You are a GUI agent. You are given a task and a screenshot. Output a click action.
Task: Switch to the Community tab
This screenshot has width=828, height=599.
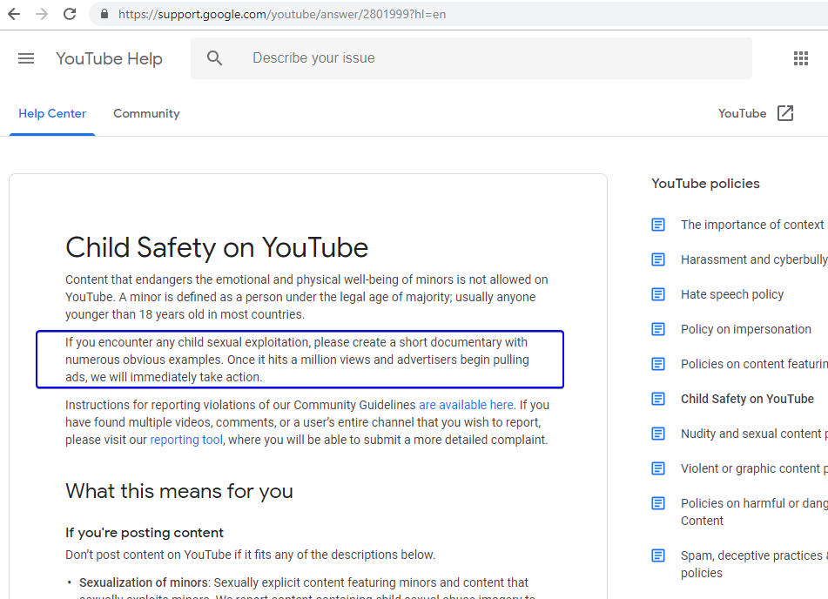tap(146, 113)
